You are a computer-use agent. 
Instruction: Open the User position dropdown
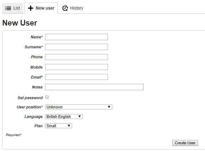click(79, 107)
